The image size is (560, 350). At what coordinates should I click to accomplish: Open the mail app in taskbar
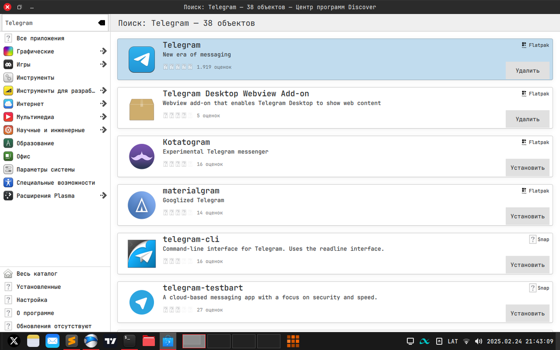coord(52,341)
